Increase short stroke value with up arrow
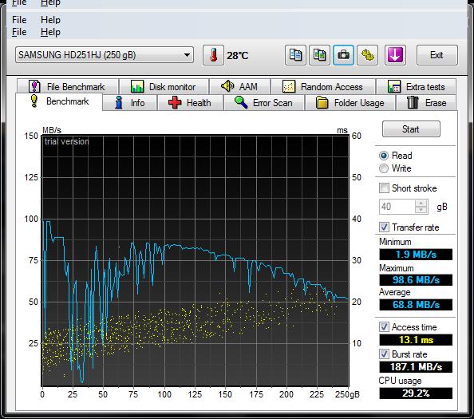Image resolution: width=474 pixels, height=419 pixels. coord(421,204)
